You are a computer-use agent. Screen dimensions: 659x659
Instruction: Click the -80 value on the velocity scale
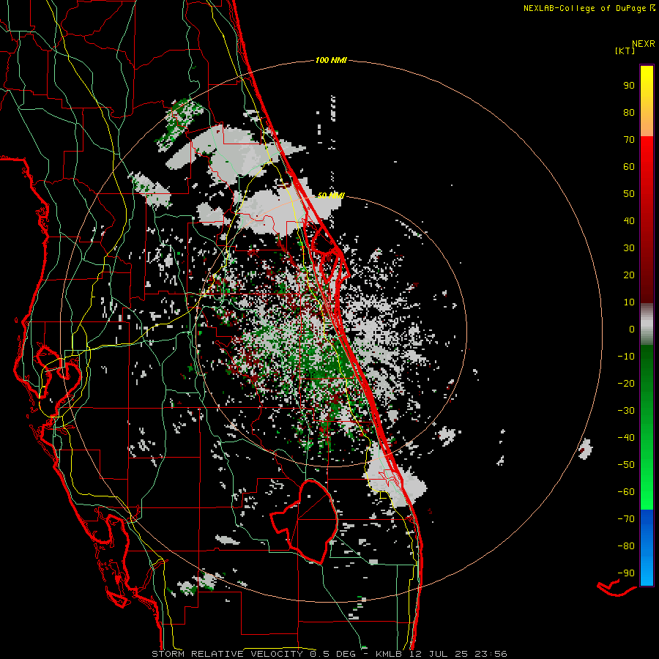(626, 546)
